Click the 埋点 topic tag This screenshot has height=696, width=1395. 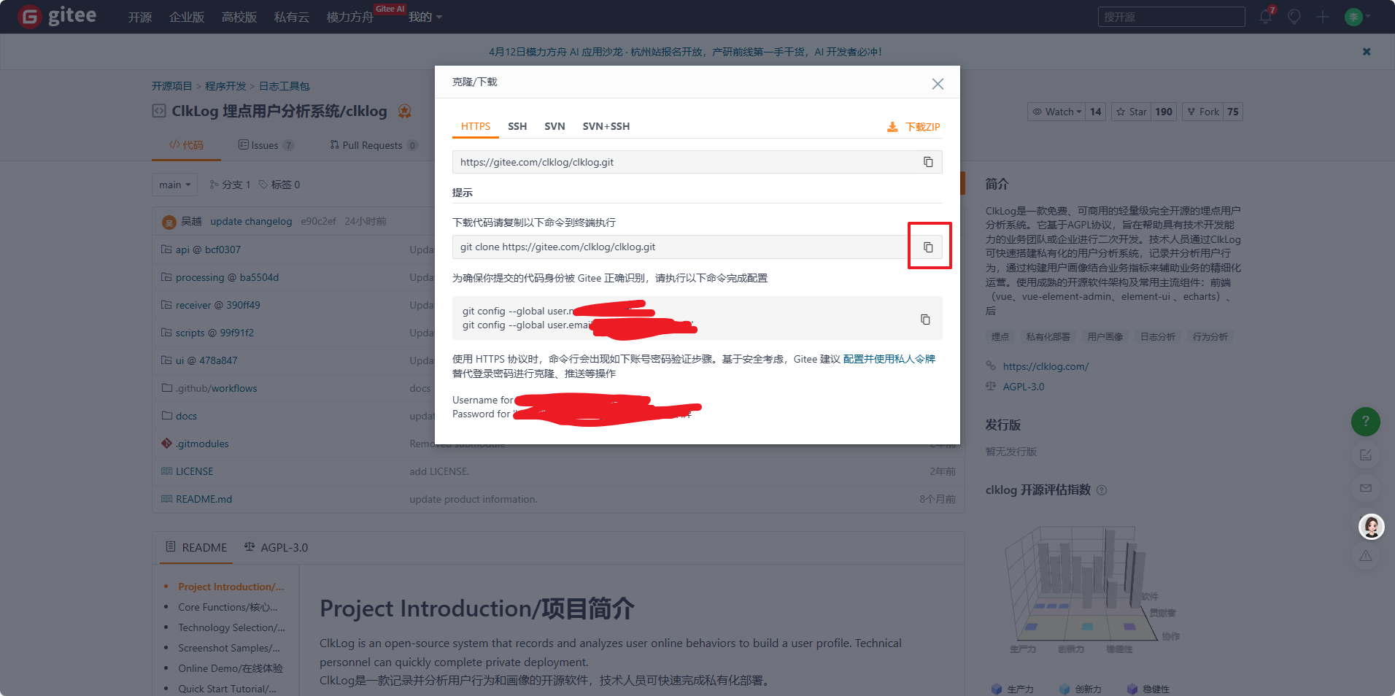[x=1000, y=336]
